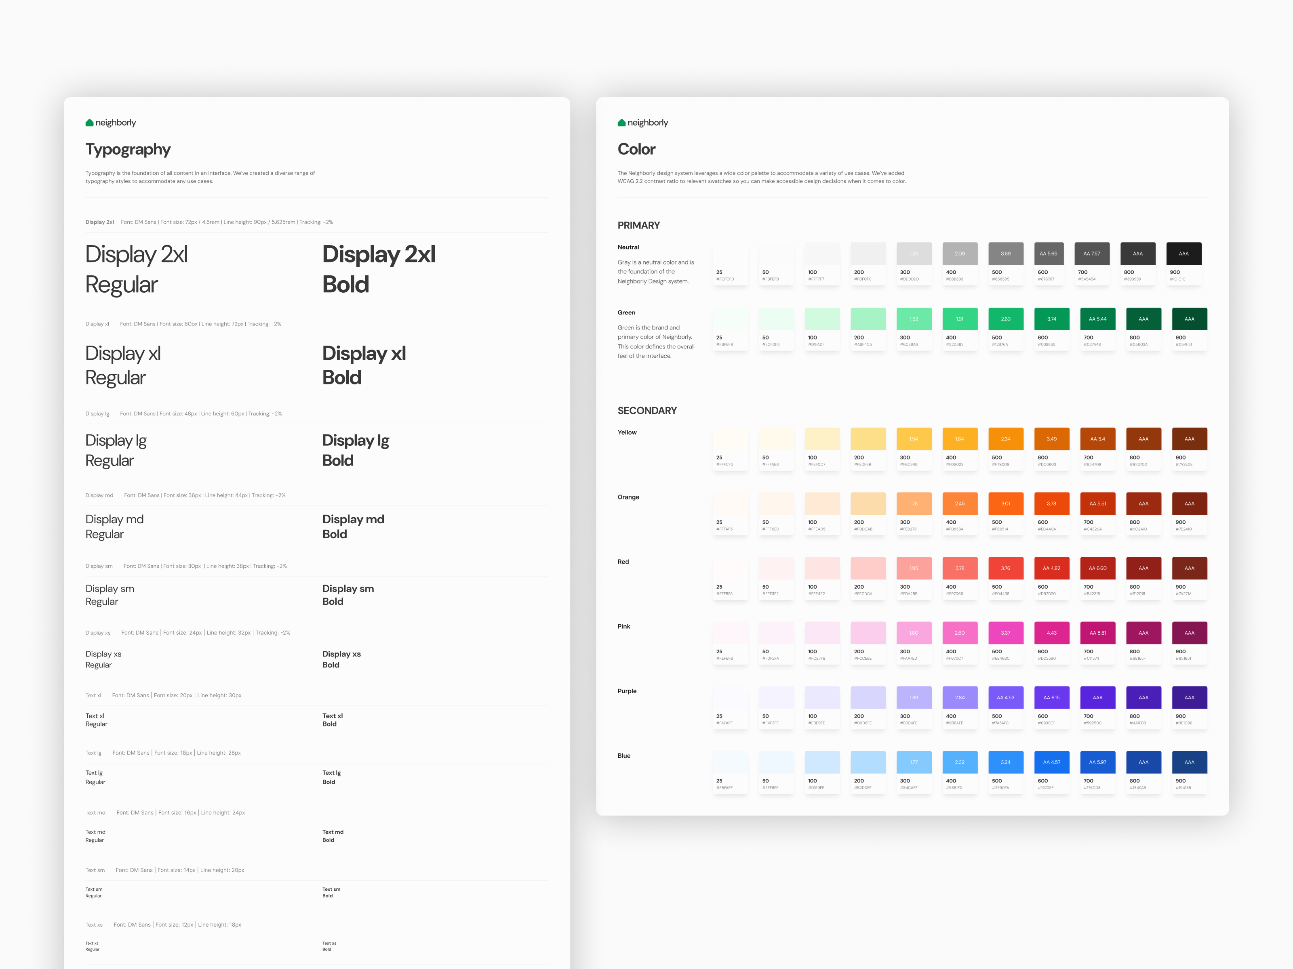Click the Display 2xl Bold sample text
Viewport: 1293px width, 969px height.
click(x=378, y=269)
